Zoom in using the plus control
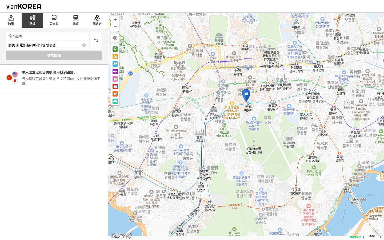 (x=115, y=19)
